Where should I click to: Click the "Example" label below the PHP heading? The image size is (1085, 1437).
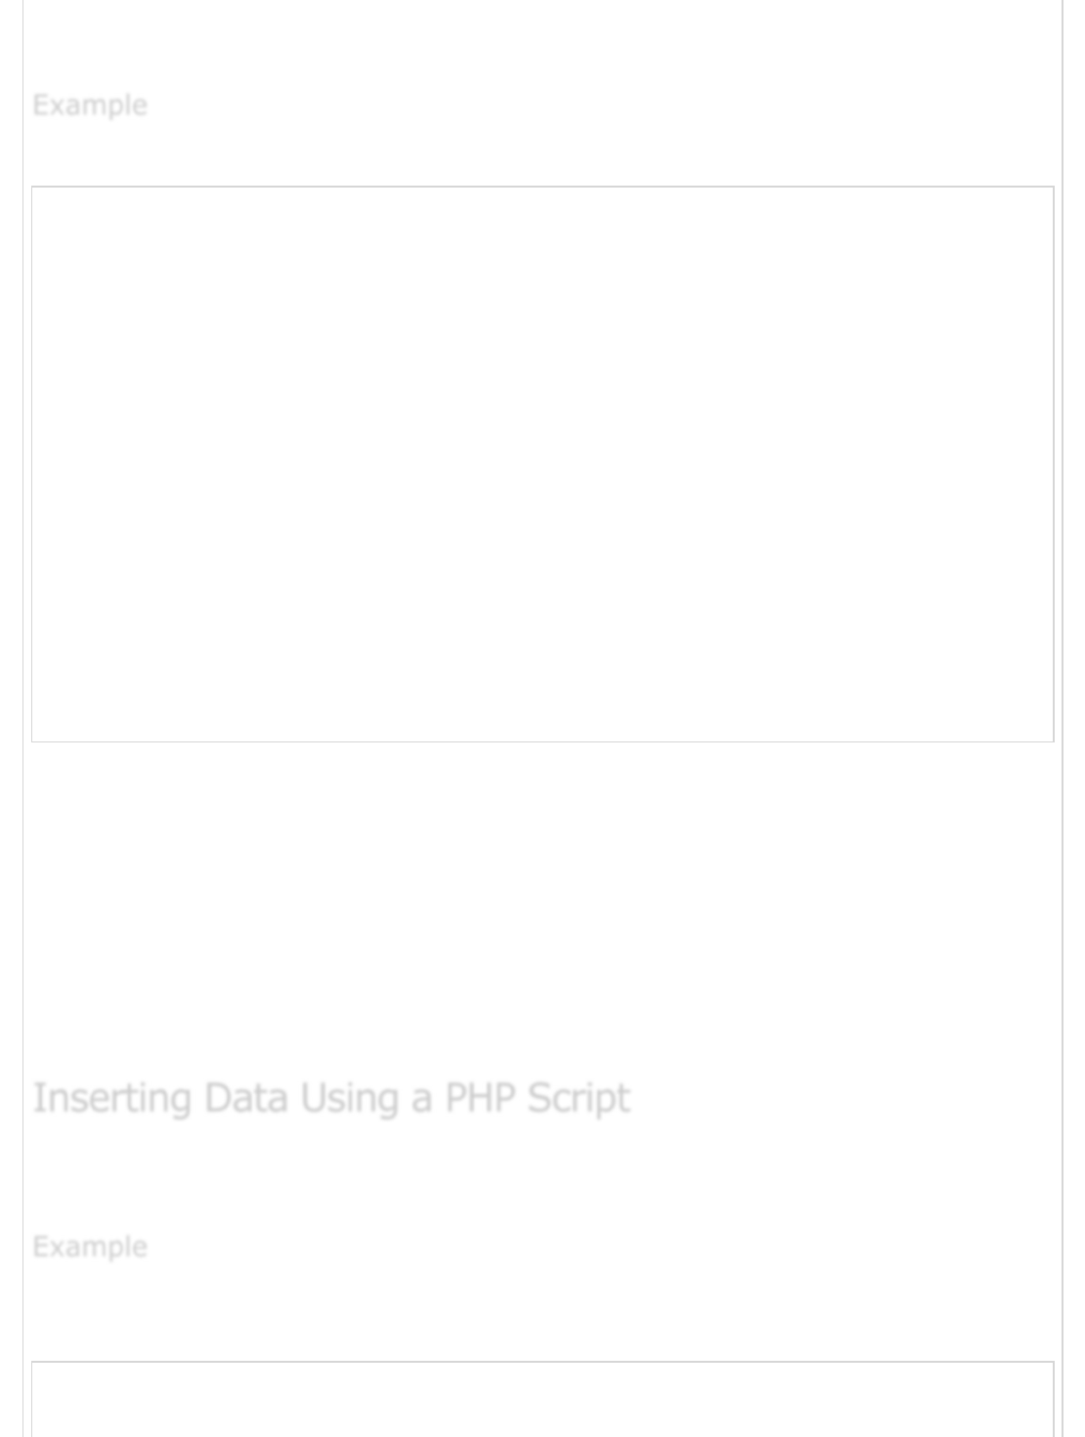point(90,1247)
